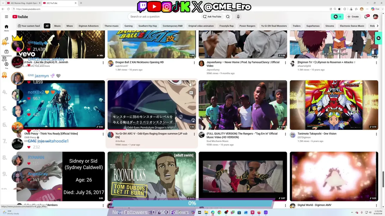Select the Power Rangers chip
The image size is (385, 216).
[x=247, y=26]
